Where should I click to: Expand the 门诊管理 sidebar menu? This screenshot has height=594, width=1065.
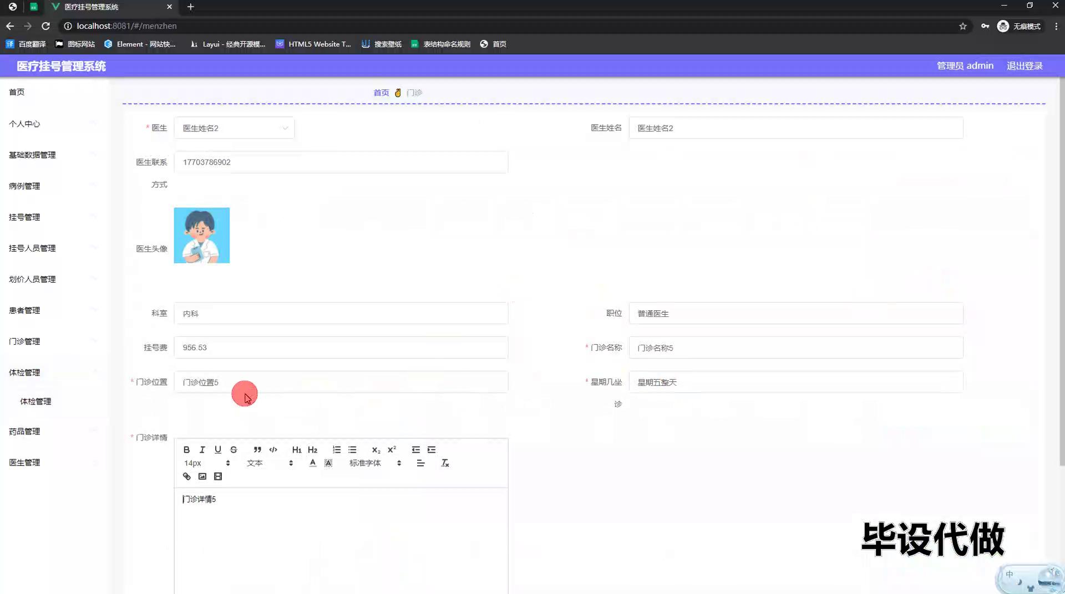pyautogui.click(x=24, y=341)
